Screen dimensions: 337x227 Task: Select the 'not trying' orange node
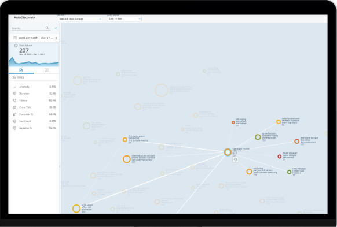tap(249, 172)
